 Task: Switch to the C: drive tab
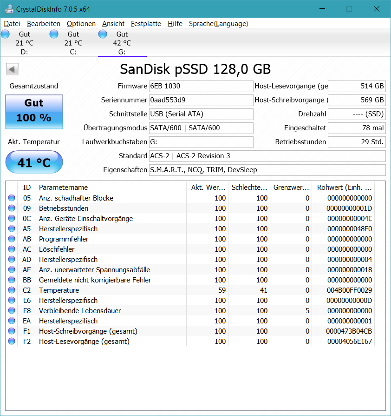coord(73,43)
